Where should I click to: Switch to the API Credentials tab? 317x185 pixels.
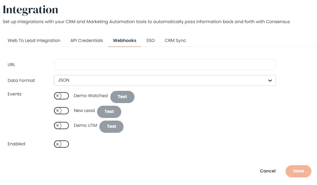click(x=86, y=41)
